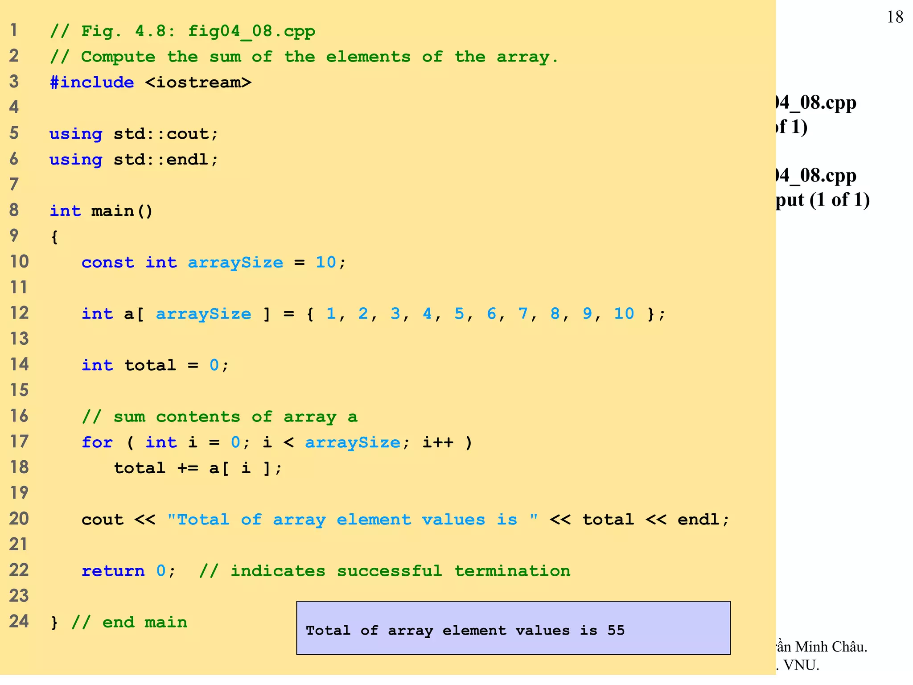Image resolution: width=913 pixels, height=685 pixels.
Task: Click the comment "// sum contents of array a"
Action: tap(220, 417)
